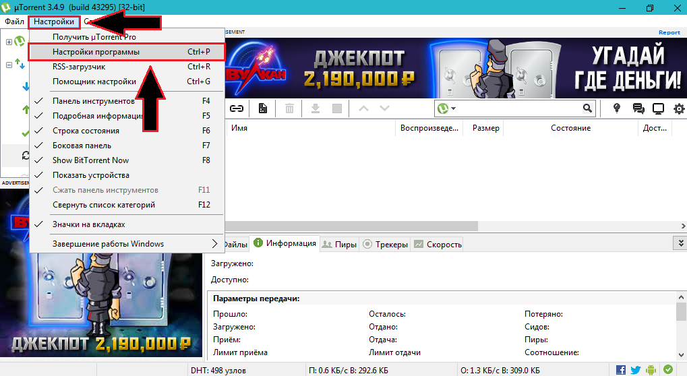Viewport: 687px width, 376px height.
Task: Click the remote monitor icon
Action: pyautogui.click(x=658, y=108)
